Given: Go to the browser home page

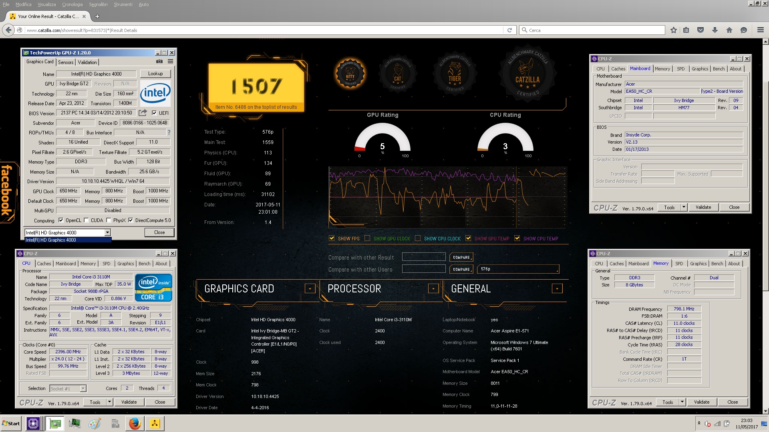Looking at the screenshot, I should coord(729,30).
